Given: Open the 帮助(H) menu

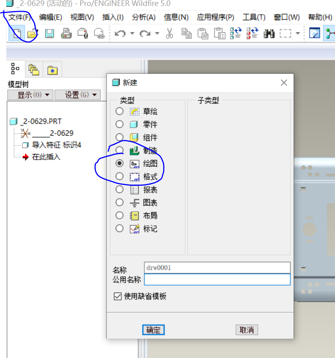Looking at the screenshot, I should click(x=320, y=17).
